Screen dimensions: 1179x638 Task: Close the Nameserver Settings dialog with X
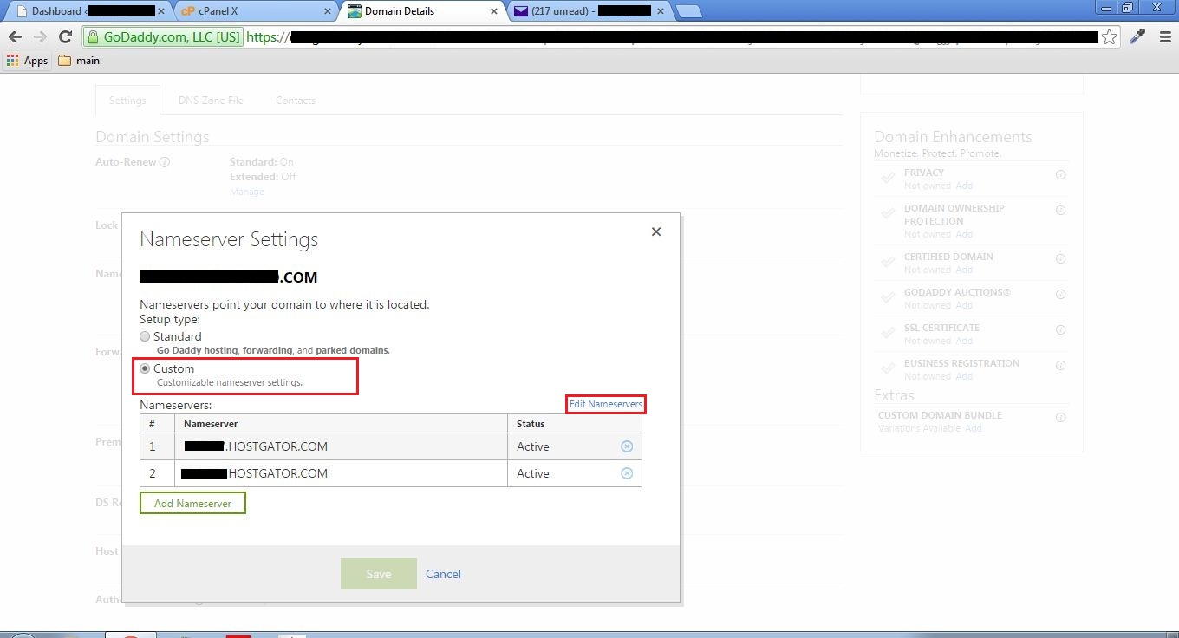(656, 231)
